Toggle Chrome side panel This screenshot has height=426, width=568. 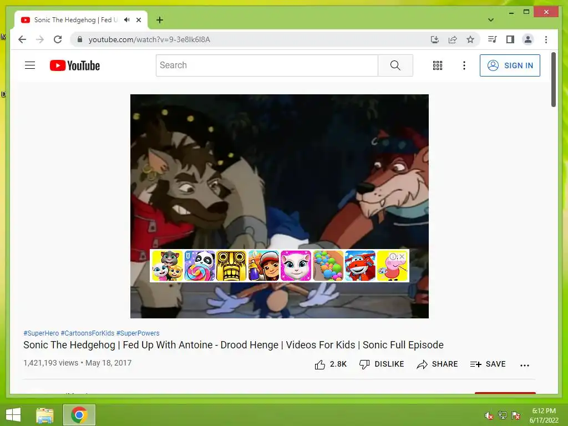point(510,39)
